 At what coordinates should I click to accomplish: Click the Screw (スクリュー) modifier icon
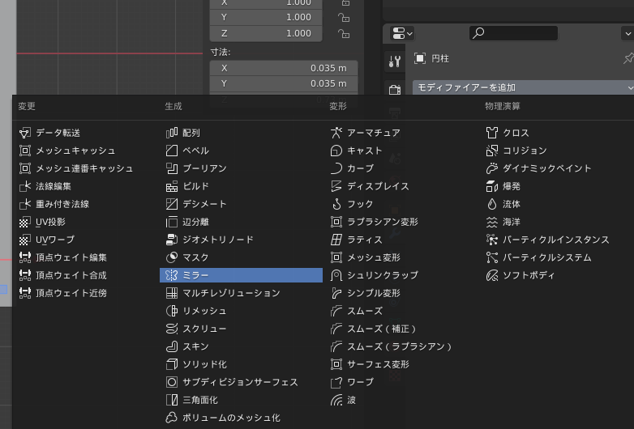(x=172, y=329)
